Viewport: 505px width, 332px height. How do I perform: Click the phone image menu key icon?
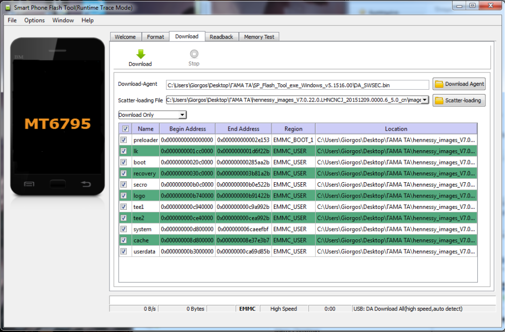click(29, 184)
